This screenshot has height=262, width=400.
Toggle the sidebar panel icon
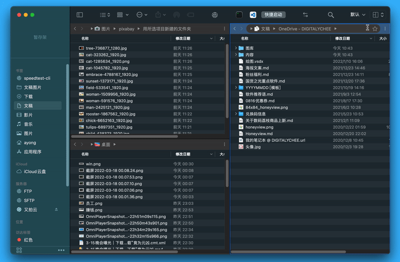(79, 15)
